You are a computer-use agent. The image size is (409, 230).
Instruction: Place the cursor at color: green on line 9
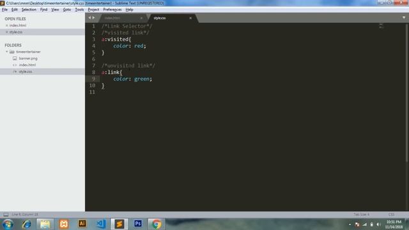[132, 79]
